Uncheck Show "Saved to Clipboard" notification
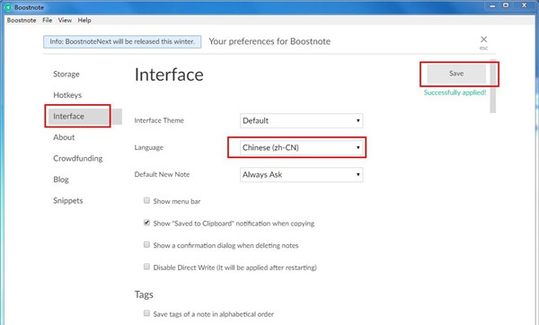This screenshot has width=539, height=325. 146,223
